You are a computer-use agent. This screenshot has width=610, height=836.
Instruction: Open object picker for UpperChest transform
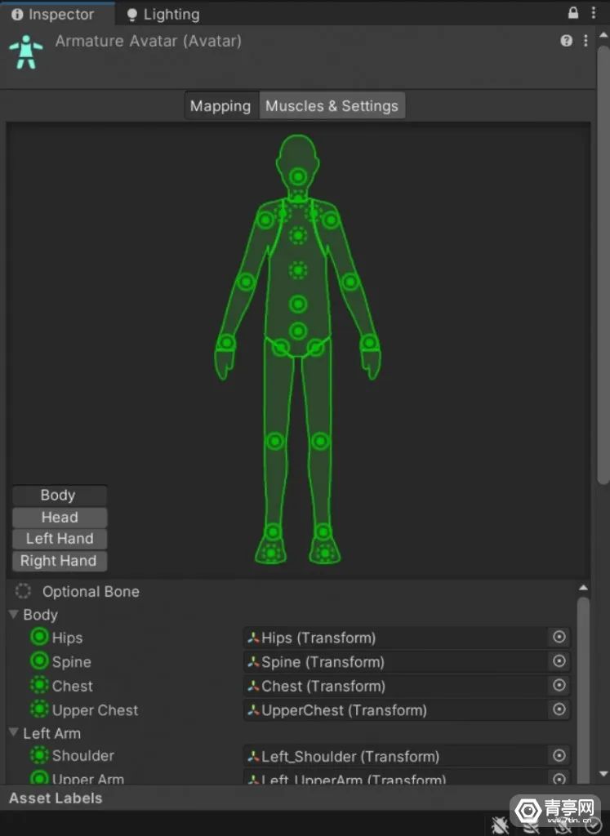pyautogui.click(x=559, y=709)
